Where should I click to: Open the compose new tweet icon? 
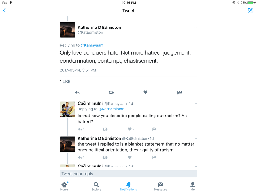[x=251, y=10]
